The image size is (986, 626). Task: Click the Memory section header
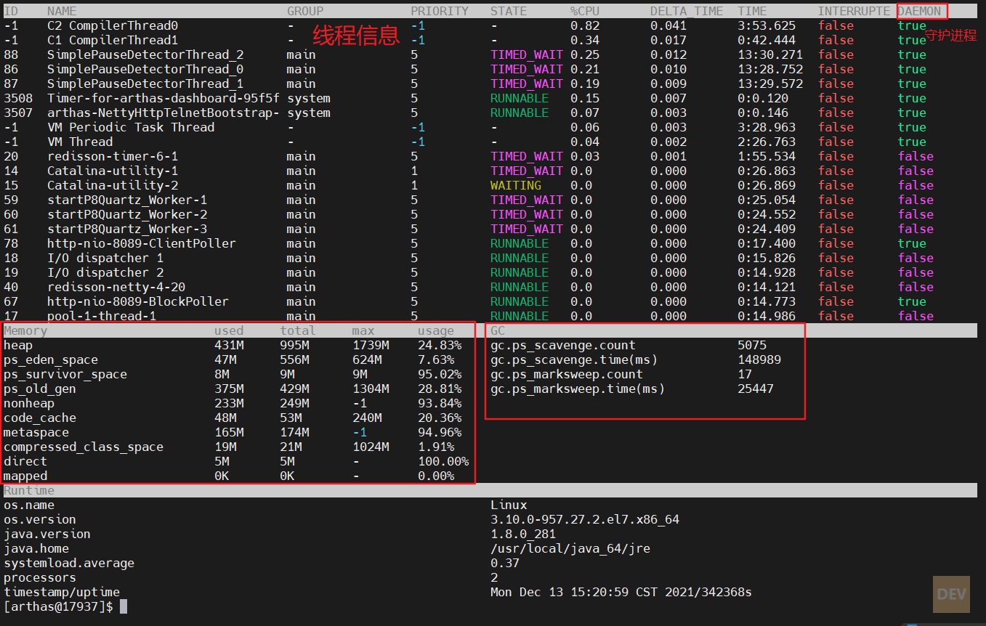pyautogui.click(x=25, y=330)
